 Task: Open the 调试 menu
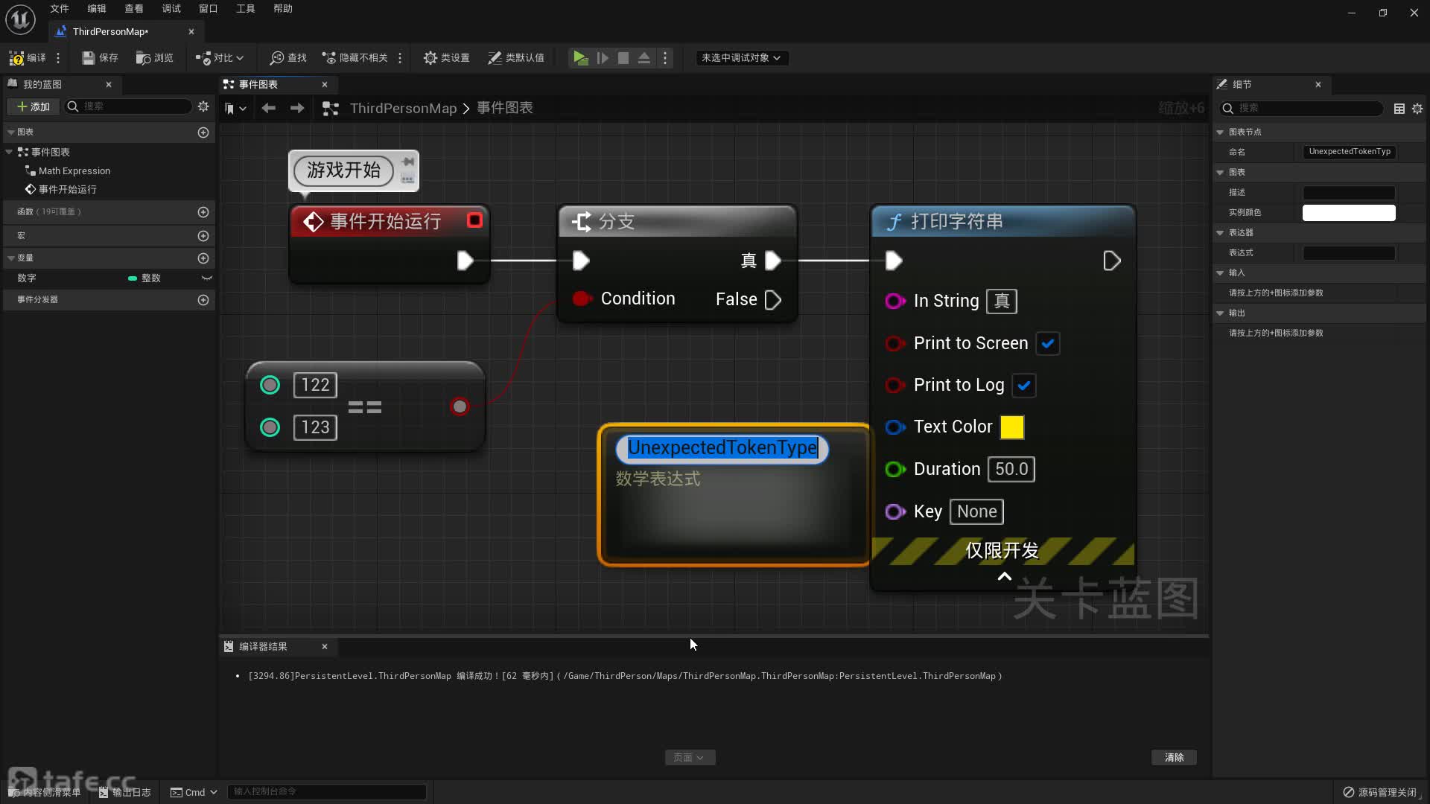coord(171,9)
